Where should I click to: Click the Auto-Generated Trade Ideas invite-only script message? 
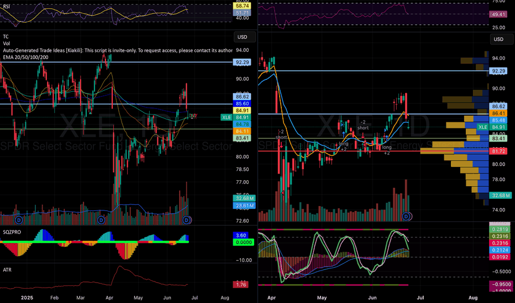[x=118, y=51]
